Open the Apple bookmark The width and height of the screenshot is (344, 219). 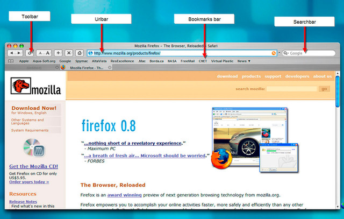click(x=24, y=61)
